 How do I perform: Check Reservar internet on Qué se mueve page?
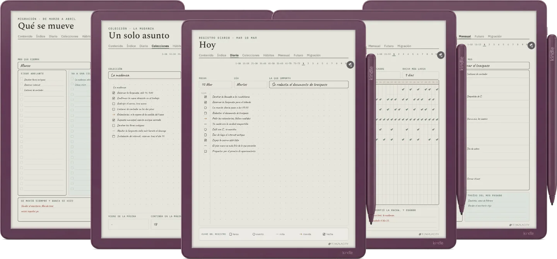[x=22, y=85]
